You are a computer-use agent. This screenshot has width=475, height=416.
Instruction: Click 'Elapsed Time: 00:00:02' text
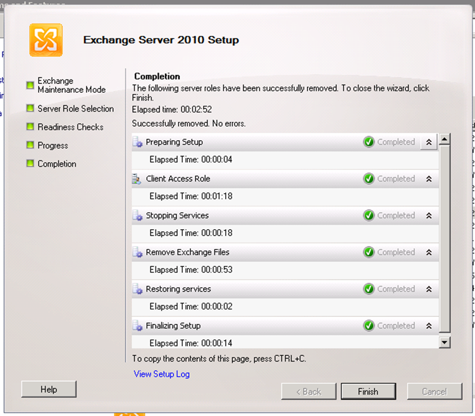pyautogui.click(x=191, y=307)
